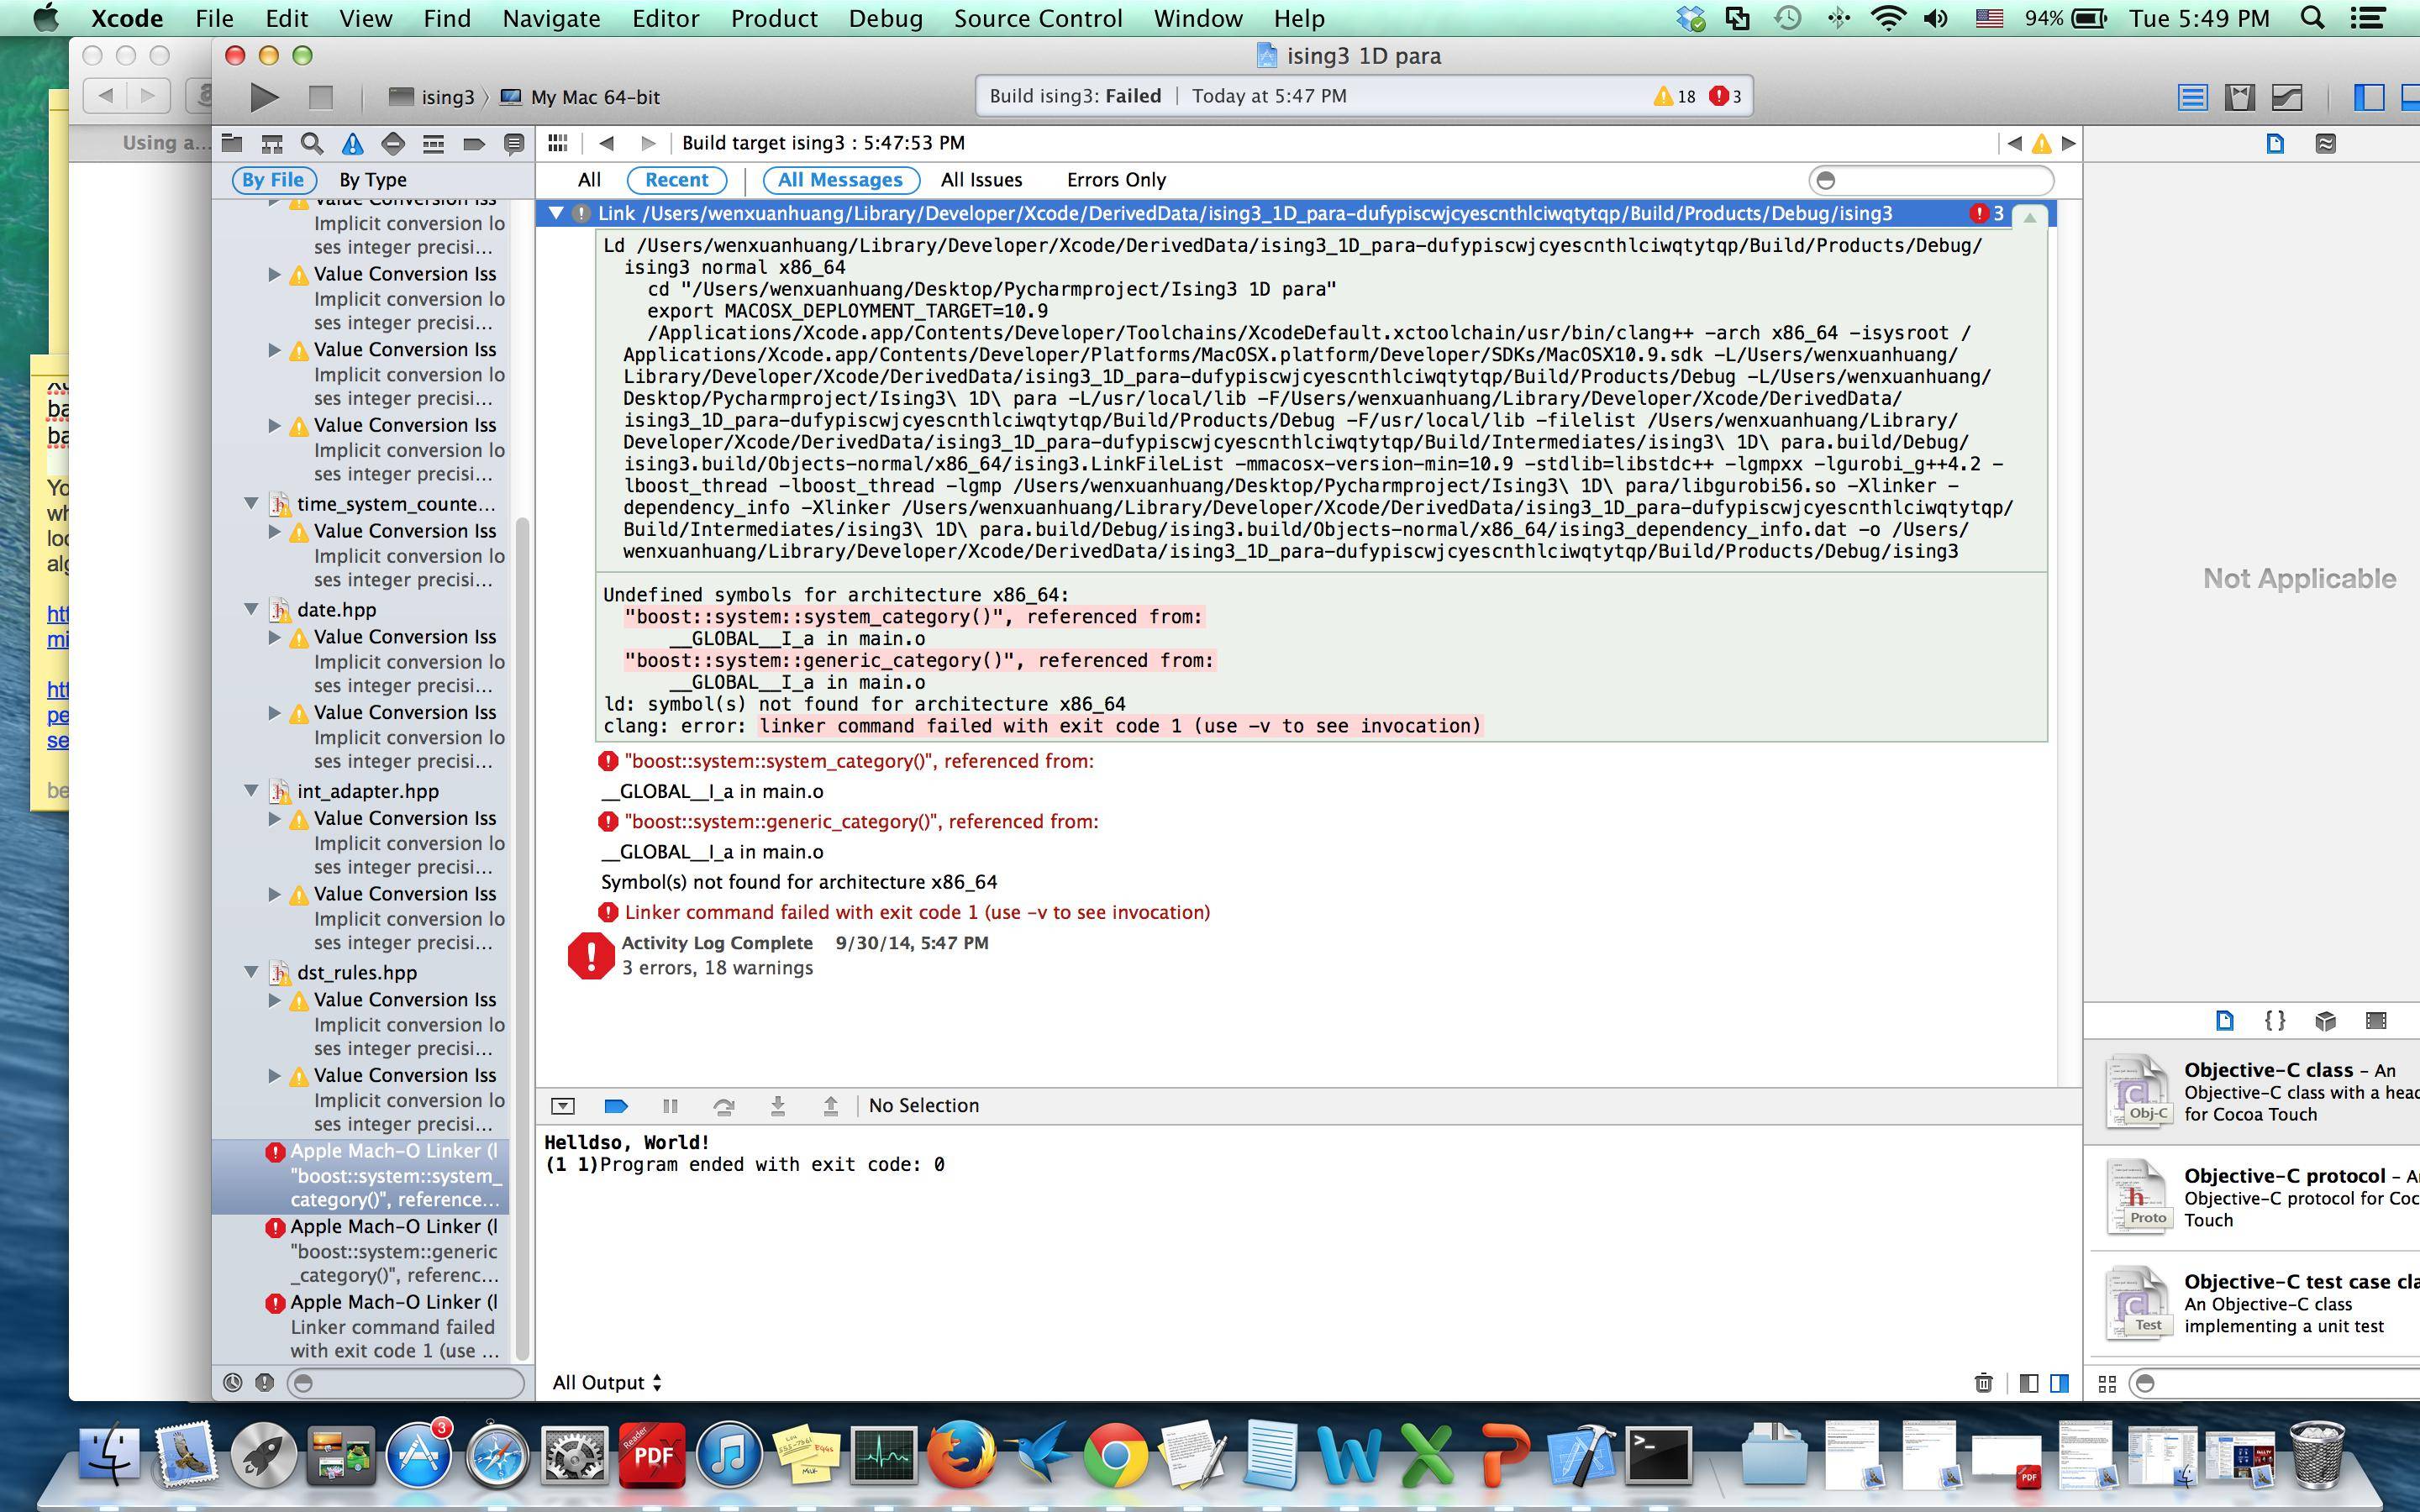2420x1512 pixels.
Task: Switch library to icon grid view
Action: coord(2107,1384)
